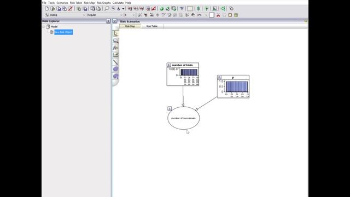Click the circular arrow refresh icon
The width and height of the screenshot is (350, 197).
pos(231,9)
